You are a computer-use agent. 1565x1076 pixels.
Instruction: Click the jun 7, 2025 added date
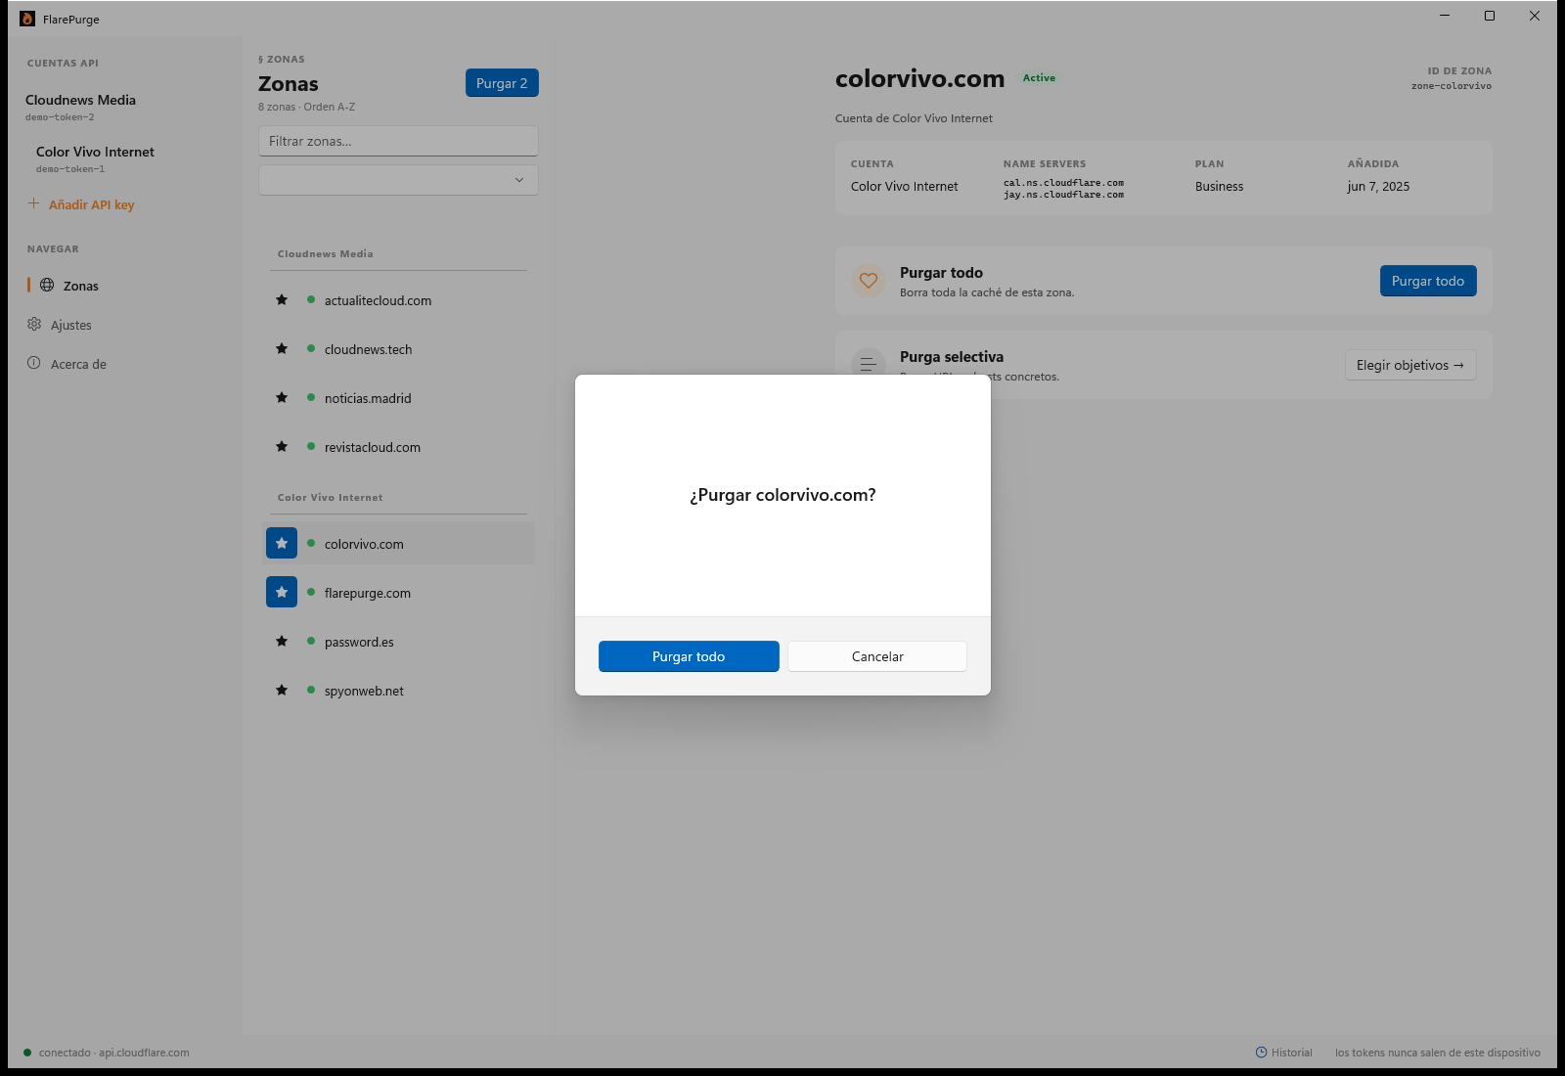click(1378, 187)
